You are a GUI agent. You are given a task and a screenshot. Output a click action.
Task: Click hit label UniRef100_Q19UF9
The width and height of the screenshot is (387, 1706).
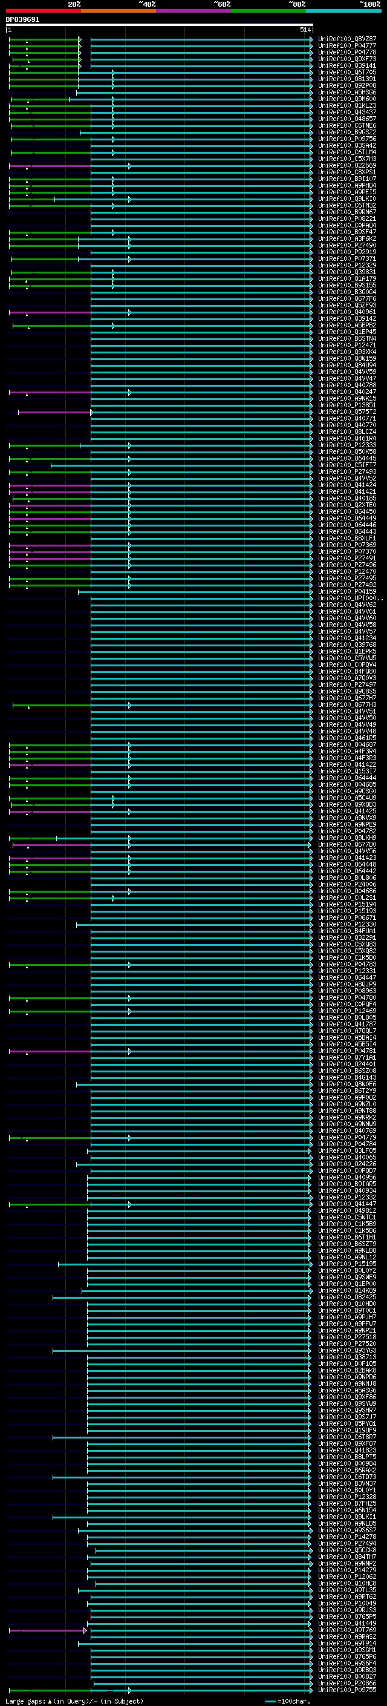pos(347,1431)
